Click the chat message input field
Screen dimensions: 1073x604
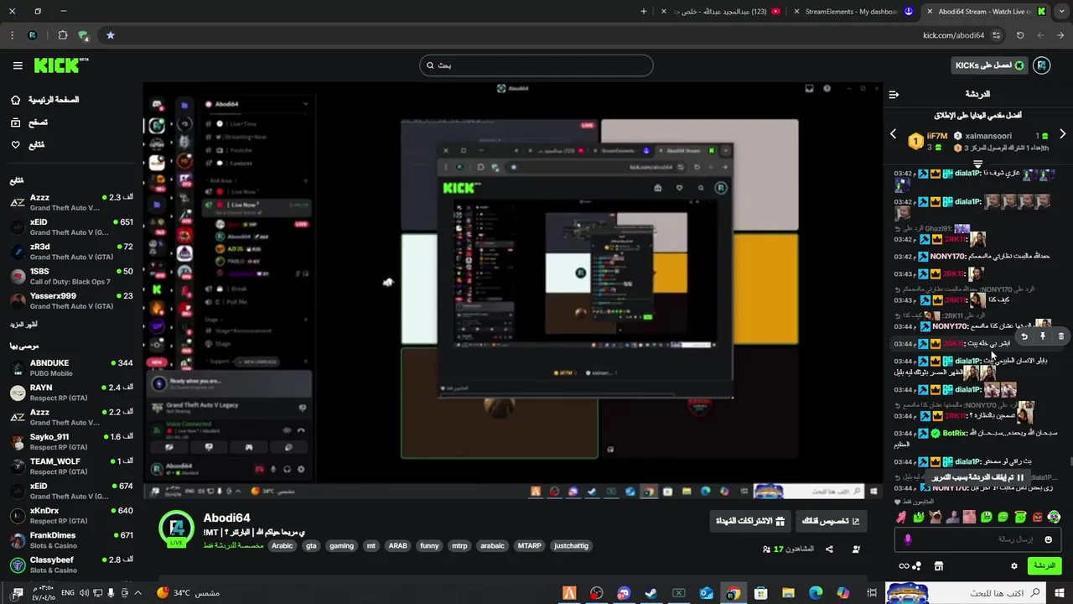[x=978, y=539]
